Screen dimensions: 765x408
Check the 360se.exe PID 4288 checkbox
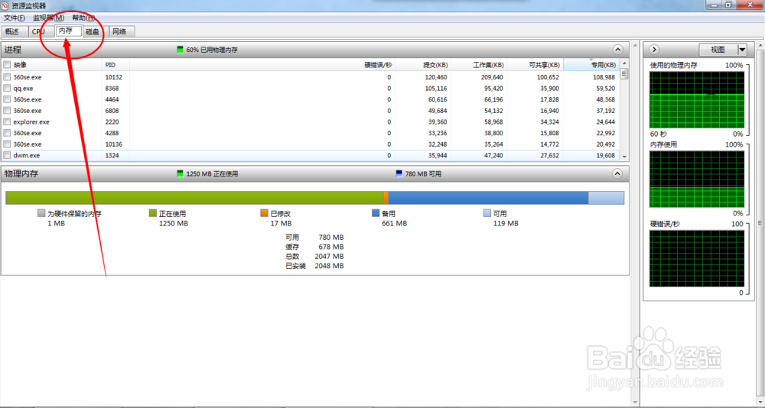coord(7,133)
